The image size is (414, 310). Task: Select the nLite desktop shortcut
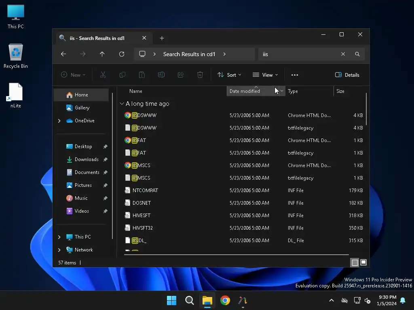(x=16, y=95)
